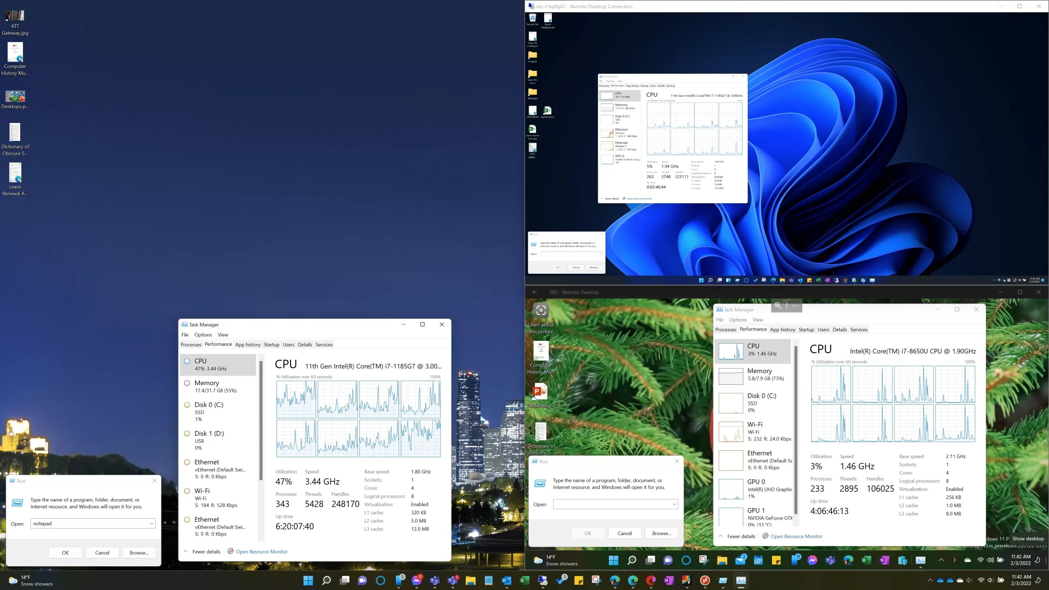Viewport: 1049px width, 590px height.
Task: Switch to App history tab in local Task Manager
Action: (x=247, y=345)
